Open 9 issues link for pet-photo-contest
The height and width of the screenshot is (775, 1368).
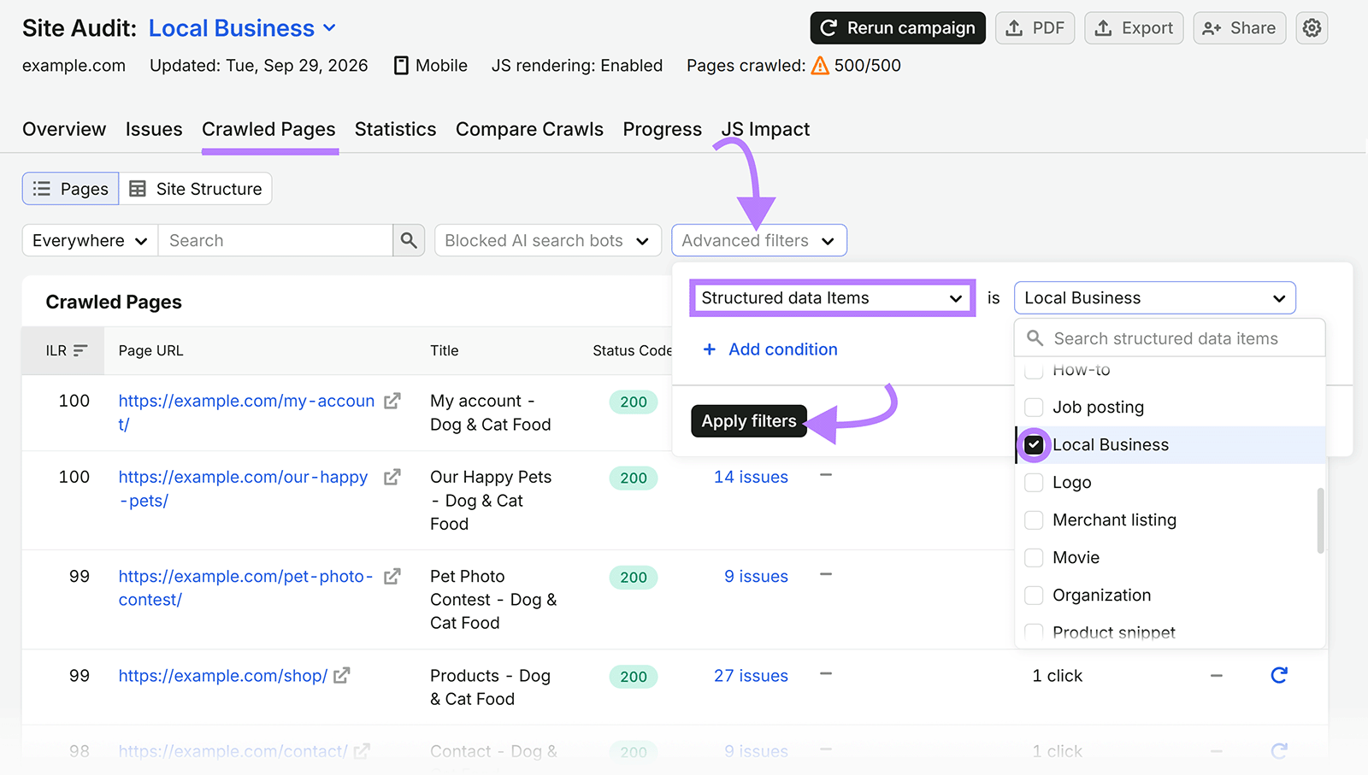coord(756,576)
